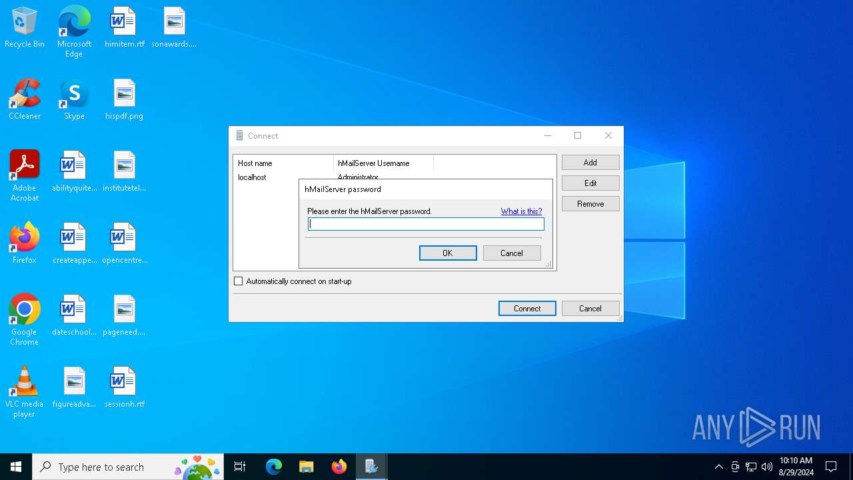
Task: Launch Edge from the taskbar
Action: [x=274, y=467]
